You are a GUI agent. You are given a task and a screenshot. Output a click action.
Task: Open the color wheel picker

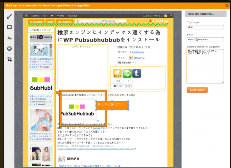coord(9,49)
